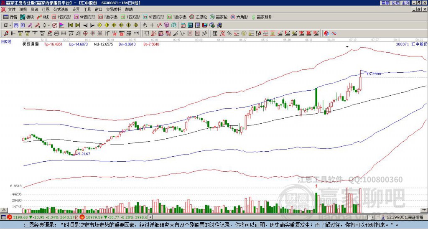Screen dimensions: 428x229
Task: Select the percent % tool
Action: [229, 33]
